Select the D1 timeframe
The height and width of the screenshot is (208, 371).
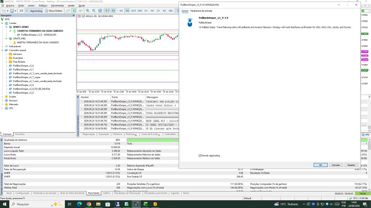point(158,11)
